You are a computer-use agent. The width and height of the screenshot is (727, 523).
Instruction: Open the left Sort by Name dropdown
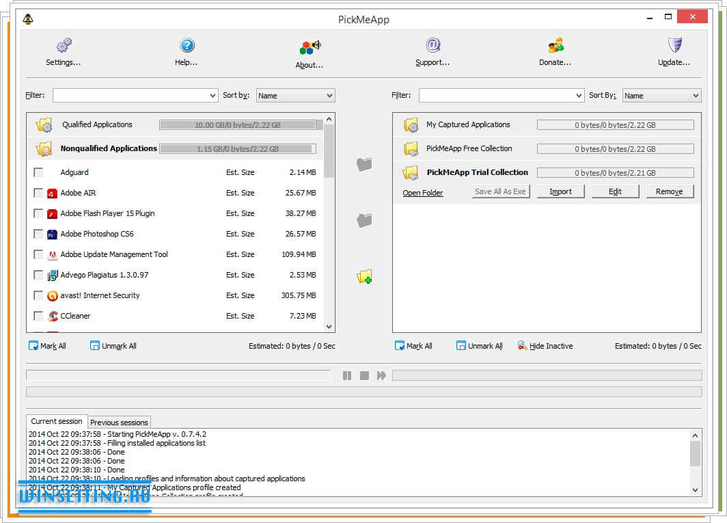[295, 96]
